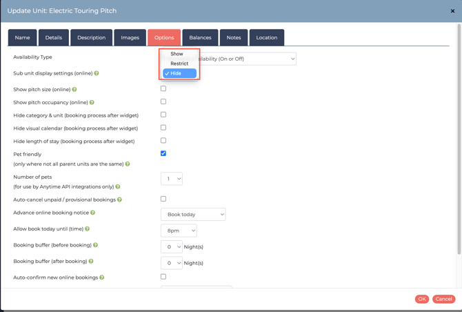462x312 pixels.
Task: Expand the Number of pets dropdown
Action: 172,179
